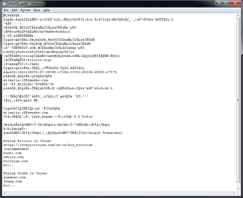243x198 pixels.
Task: Open the Format menu
Action: click(25, 10)
